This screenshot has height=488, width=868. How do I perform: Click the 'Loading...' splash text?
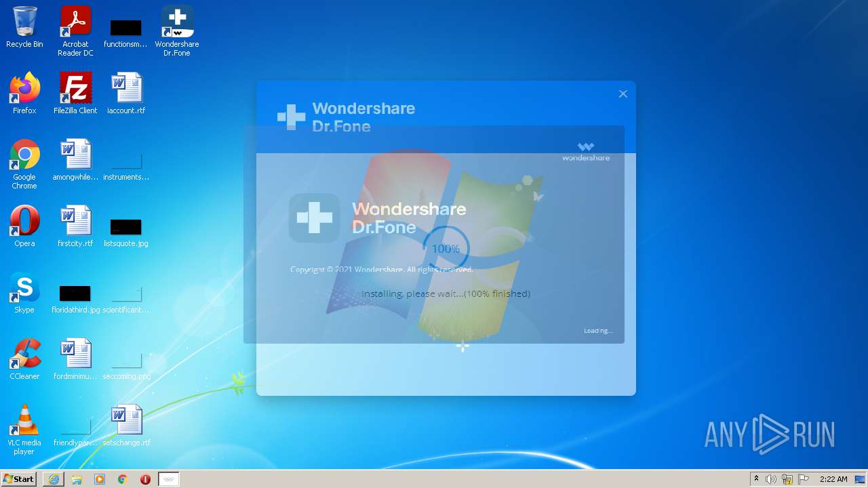pyautogui.click(x=598, y=331)
